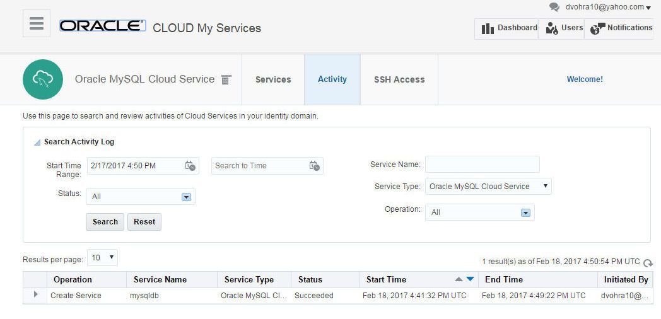This screenshot has width=661, height=319.
Task: Switch to the Services tab
Action: click(x=273, y=79)
